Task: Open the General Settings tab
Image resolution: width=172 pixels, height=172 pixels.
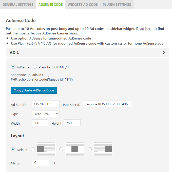Action: (x=18, y=5)
